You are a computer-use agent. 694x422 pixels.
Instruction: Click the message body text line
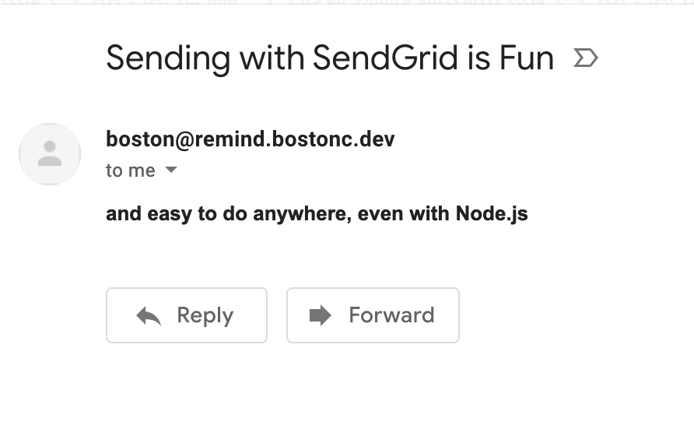pos(317,214)
